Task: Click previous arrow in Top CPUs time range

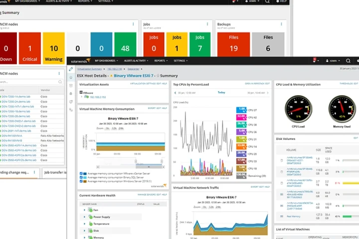Action: coord(175,93)
